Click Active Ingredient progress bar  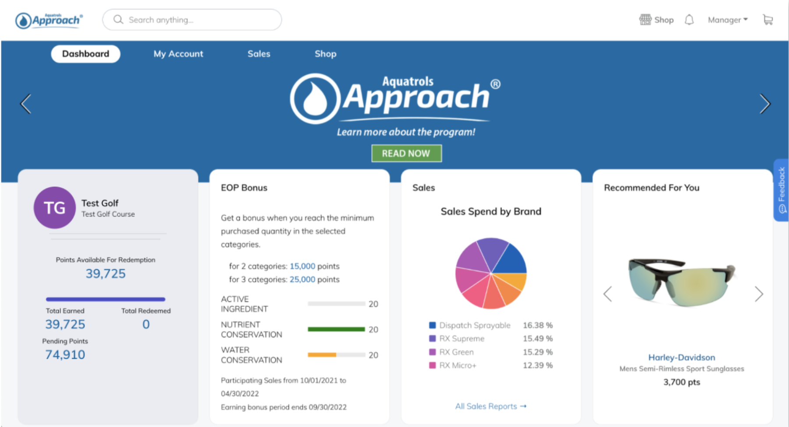[336, 304]
